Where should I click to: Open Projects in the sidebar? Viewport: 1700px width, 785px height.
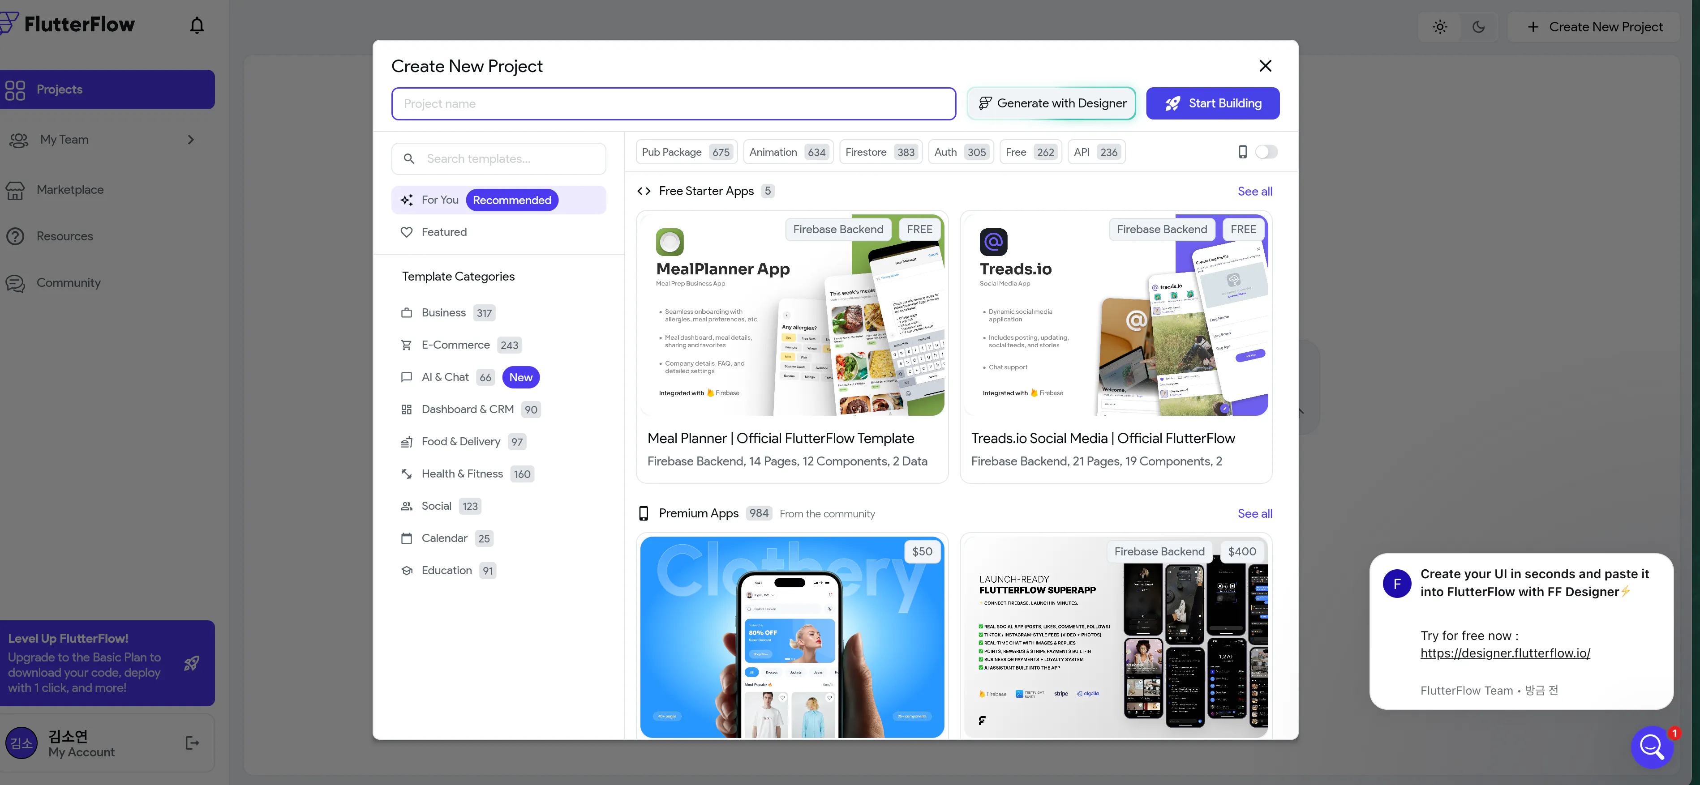coord(107,90)
